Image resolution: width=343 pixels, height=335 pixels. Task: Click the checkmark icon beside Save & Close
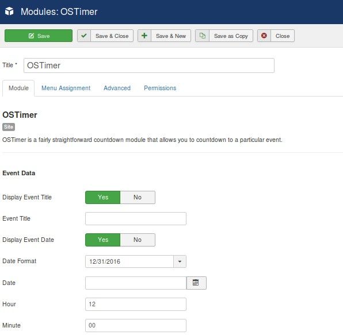coord(84,36)
